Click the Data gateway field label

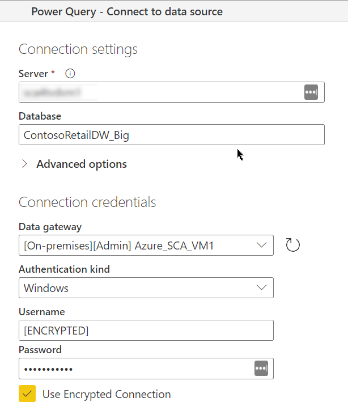(x=50, y=227)
